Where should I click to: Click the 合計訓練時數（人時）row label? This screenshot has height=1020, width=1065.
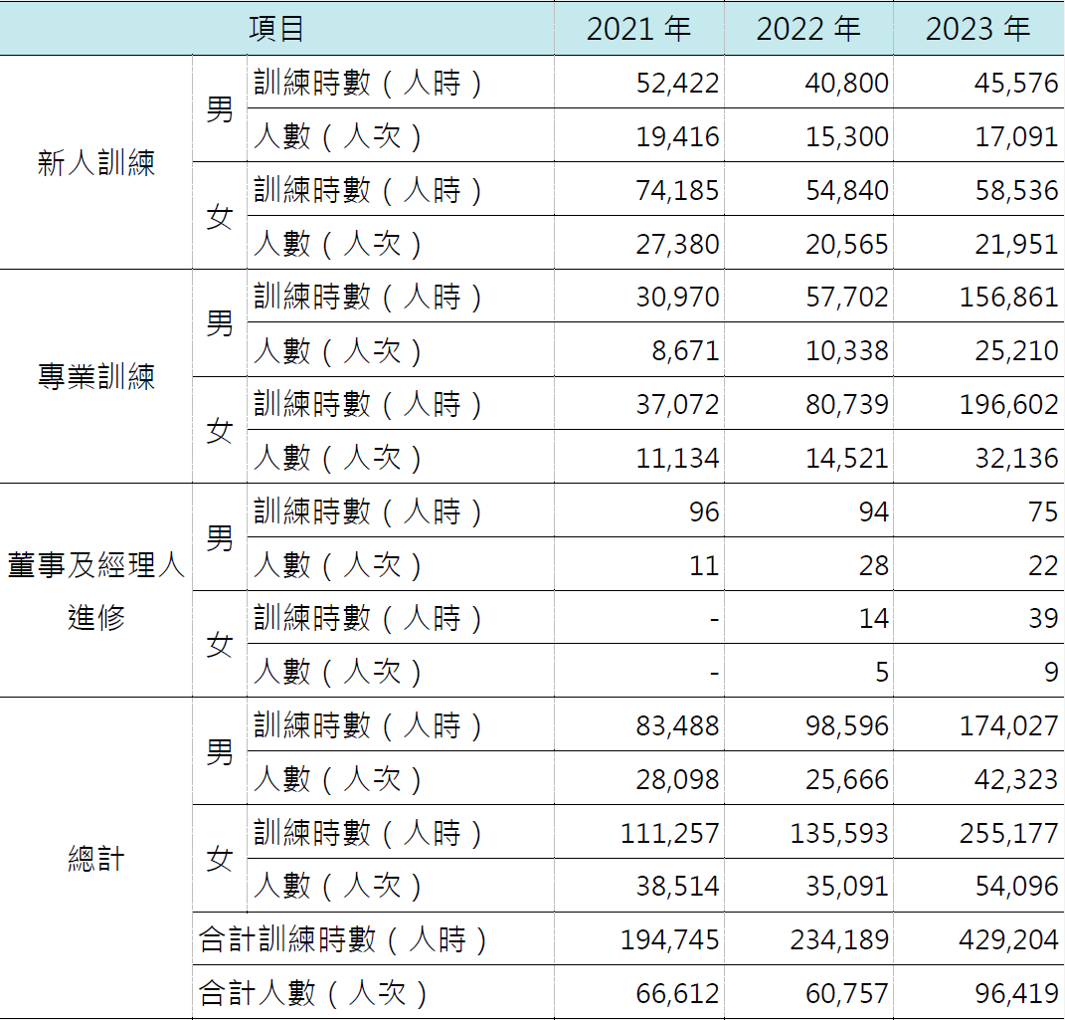[x=344, y=939]
